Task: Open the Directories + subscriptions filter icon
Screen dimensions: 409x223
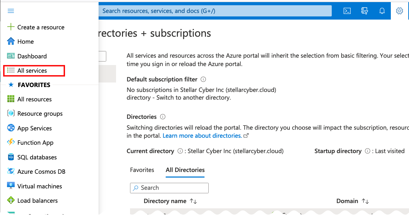Action: pos(364,11)
